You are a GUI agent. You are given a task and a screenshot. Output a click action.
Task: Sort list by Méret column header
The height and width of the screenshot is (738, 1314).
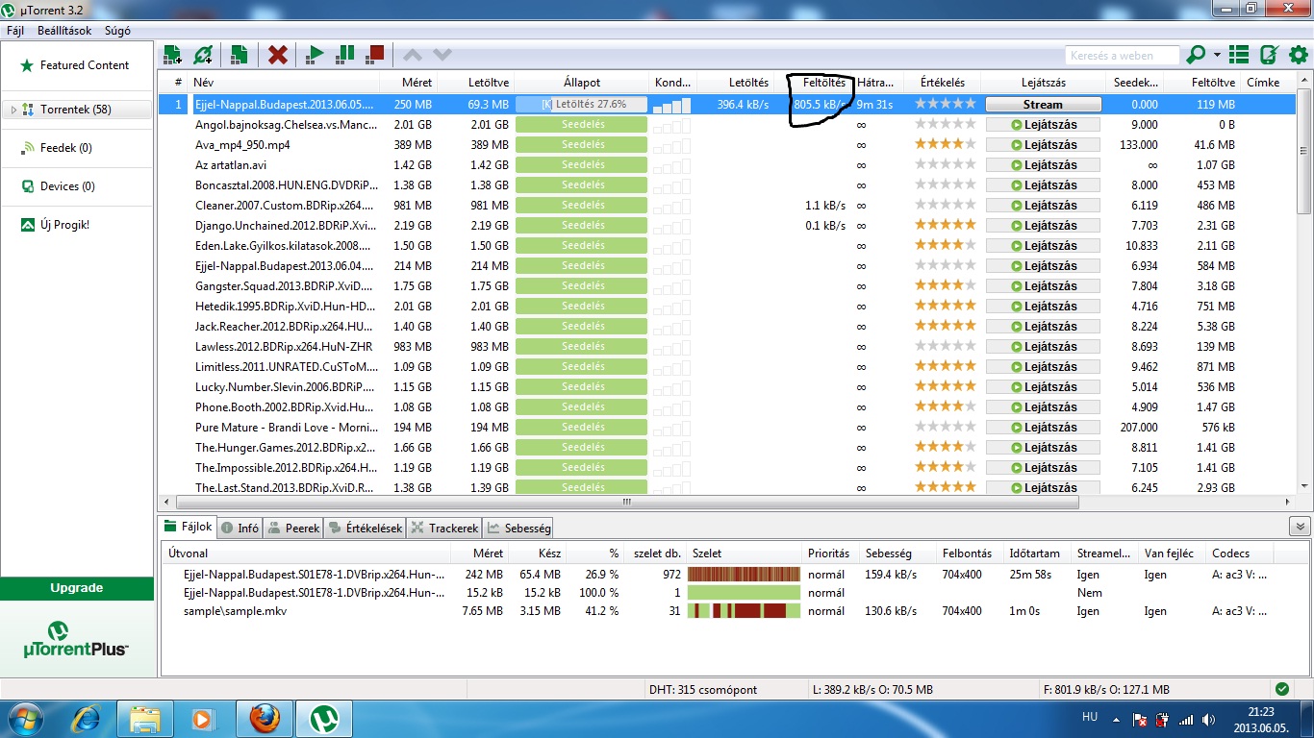pyautogui.click(x=411, y=83)
